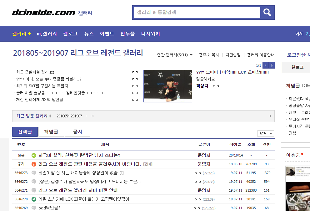Click 제목 column header
310x211 pixels.
(x=105, y=144)
